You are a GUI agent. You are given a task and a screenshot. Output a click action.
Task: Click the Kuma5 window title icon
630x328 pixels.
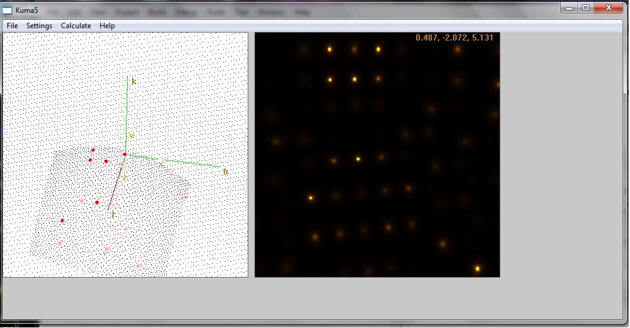pos(7,10)
